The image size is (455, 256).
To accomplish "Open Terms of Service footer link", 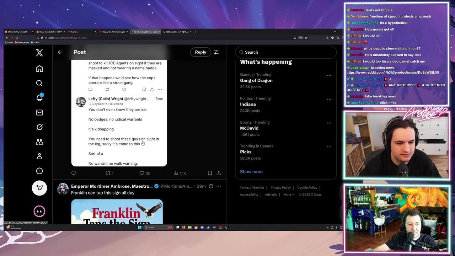I will (252, 188).
